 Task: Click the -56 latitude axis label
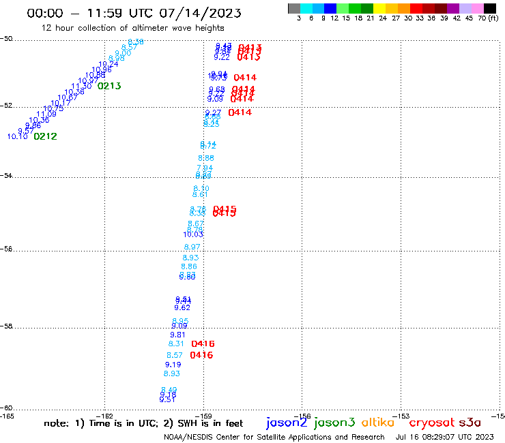(6, 249)
